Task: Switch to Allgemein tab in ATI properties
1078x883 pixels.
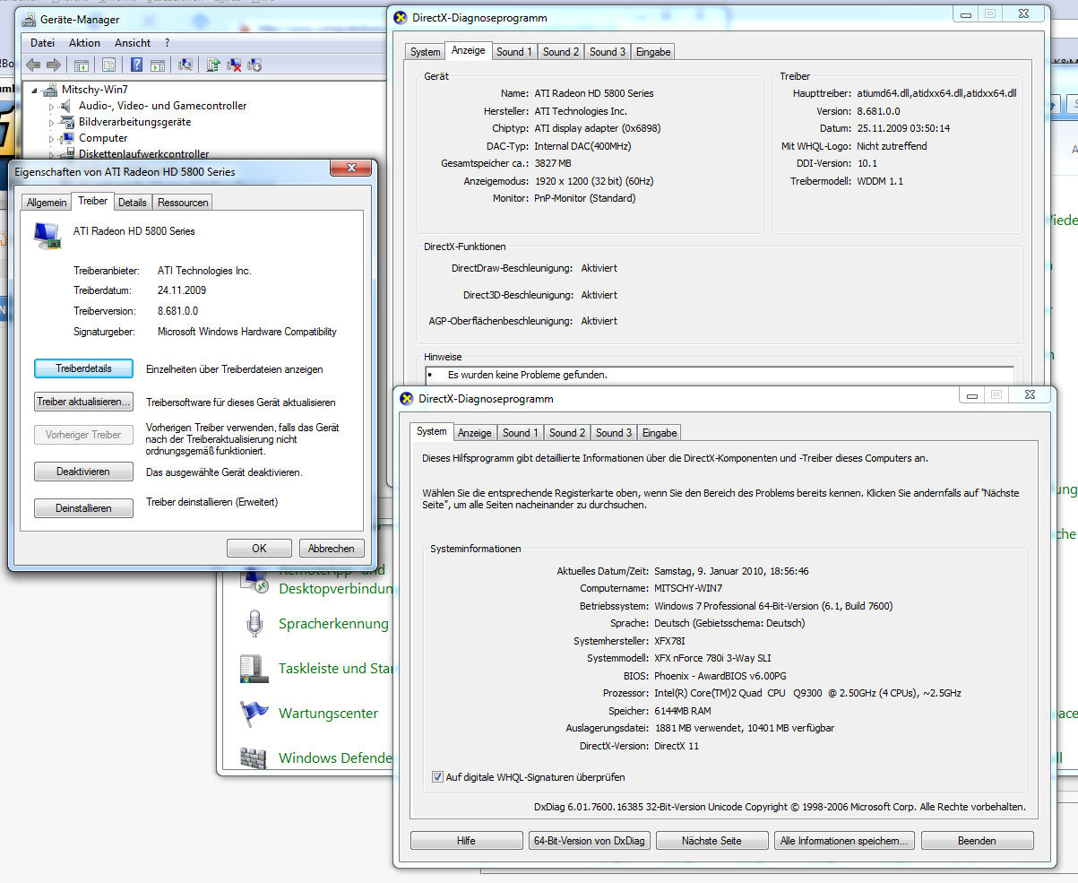Action: point(47,203)
